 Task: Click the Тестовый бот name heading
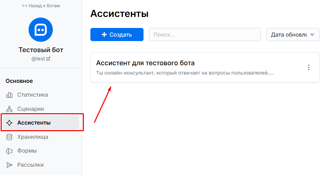tap(41, 50)
